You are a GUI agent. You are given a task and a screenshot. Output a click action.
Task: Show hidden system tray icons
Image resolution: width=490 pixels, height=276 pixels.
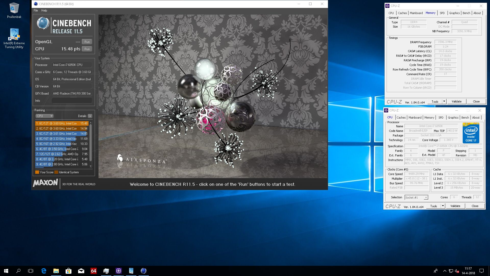point(445,271)
